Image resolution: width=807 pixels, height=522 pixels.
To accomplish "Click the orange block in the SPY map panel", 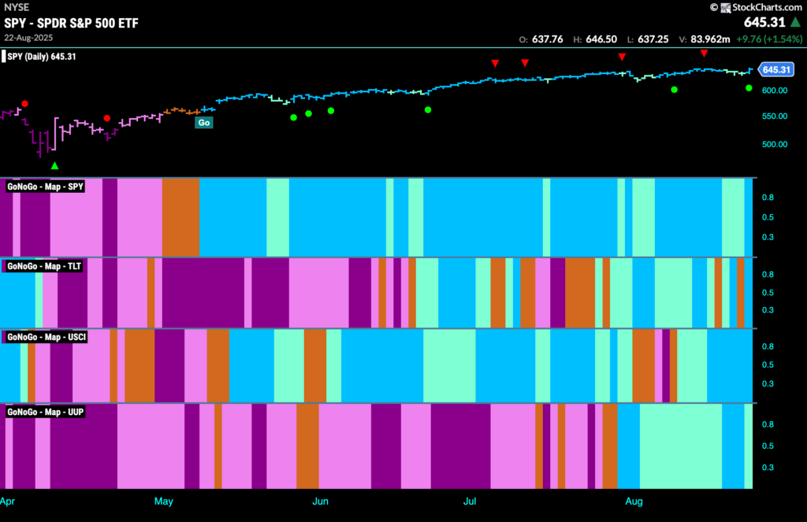I will 180,217.
